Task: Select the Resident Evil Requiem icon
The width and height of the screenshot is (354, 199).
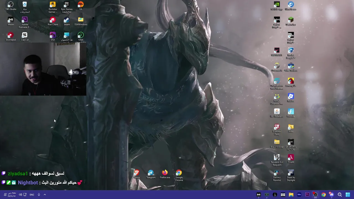Action: tap(277, 160)
